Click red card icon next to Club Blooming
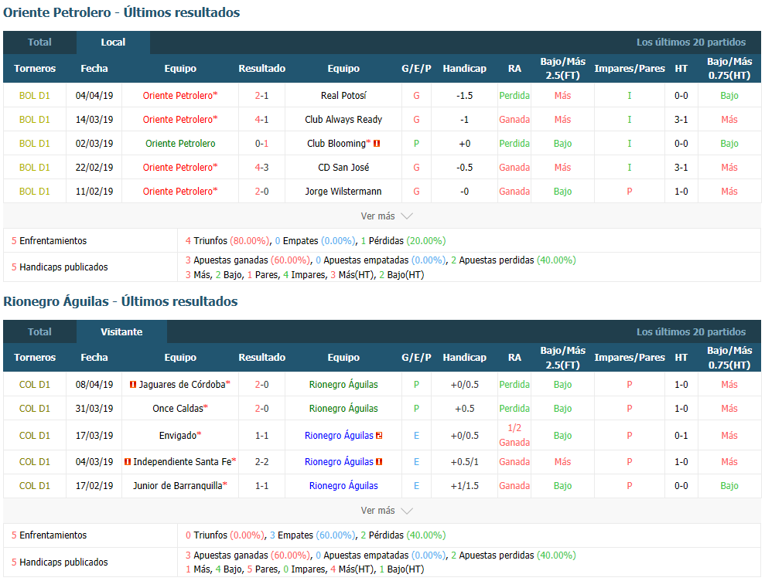The height and width of the screenshot is (581, 765). tap(377, 143)
